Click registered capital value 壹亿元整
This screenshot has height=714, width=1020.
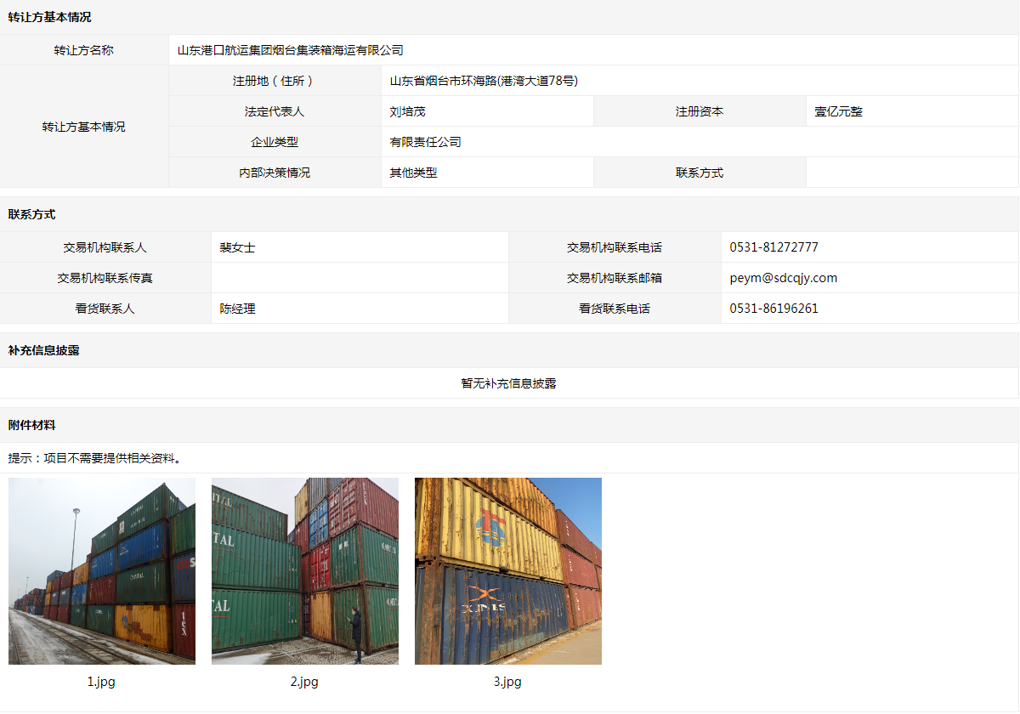839,111
